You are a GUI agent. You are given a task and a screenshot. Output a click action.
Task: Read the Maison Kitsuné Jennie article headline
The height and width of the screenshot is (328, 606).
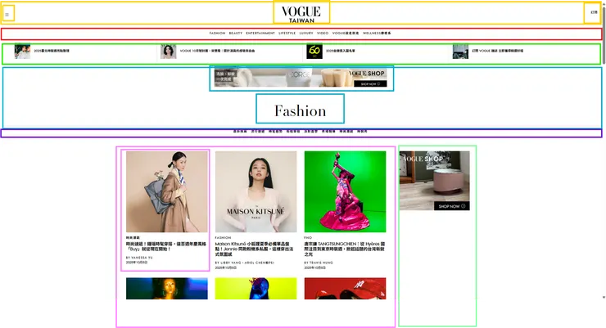pos(255,249)
